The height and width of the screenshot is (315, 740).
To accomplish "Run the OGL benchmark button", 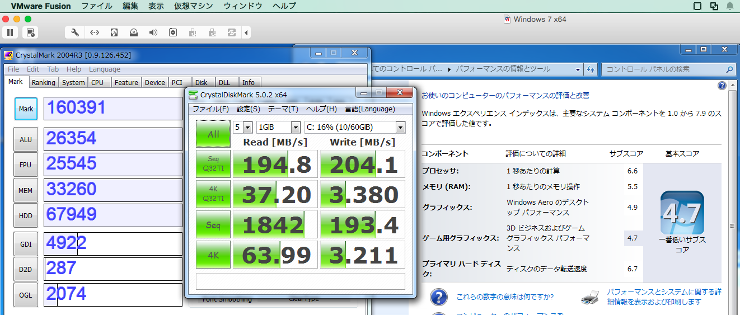I will 26,295.
